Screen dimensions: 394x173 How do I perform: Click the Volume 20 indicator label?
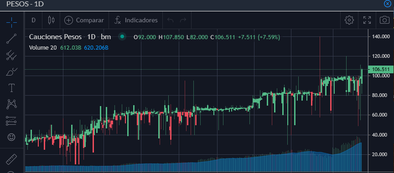click(x=43, y=48)
